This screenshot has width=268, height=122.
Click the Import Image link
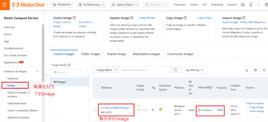pyautogui.click(x=230, y=22)
